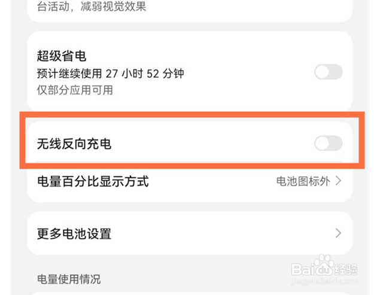380x295 pixels.
Task: Open 电量百分比显示方式 setting
Action: tap(93, 181)
